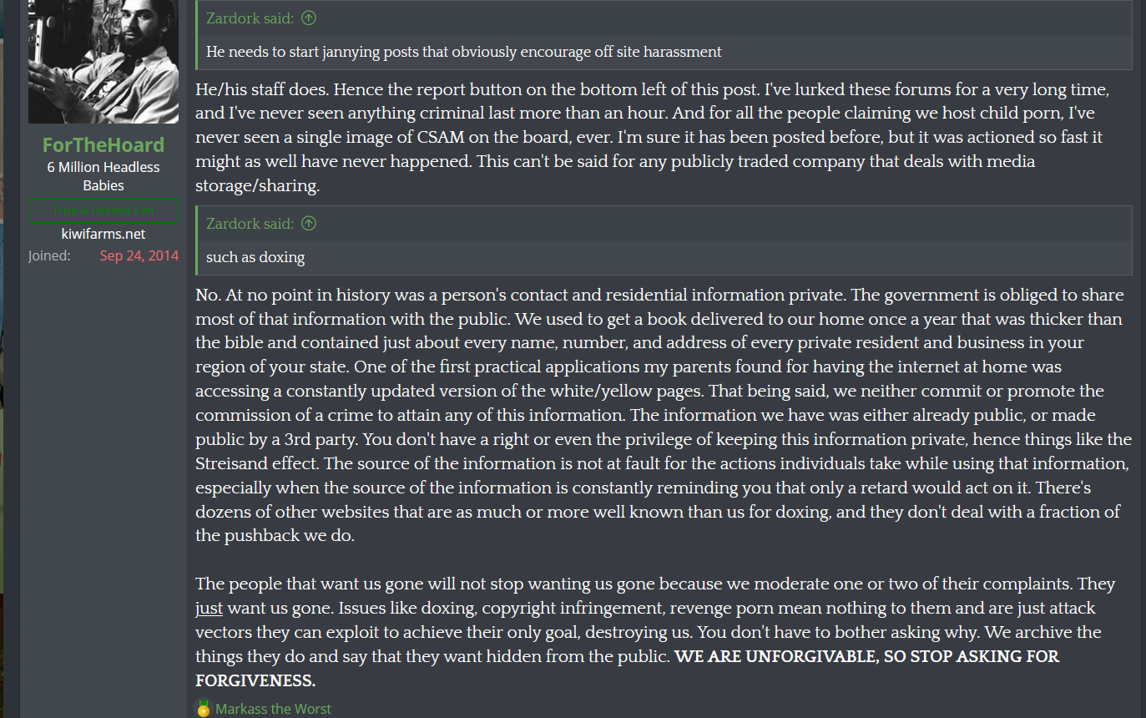Open ForTheHoard's avatar photo

point(103,62)
